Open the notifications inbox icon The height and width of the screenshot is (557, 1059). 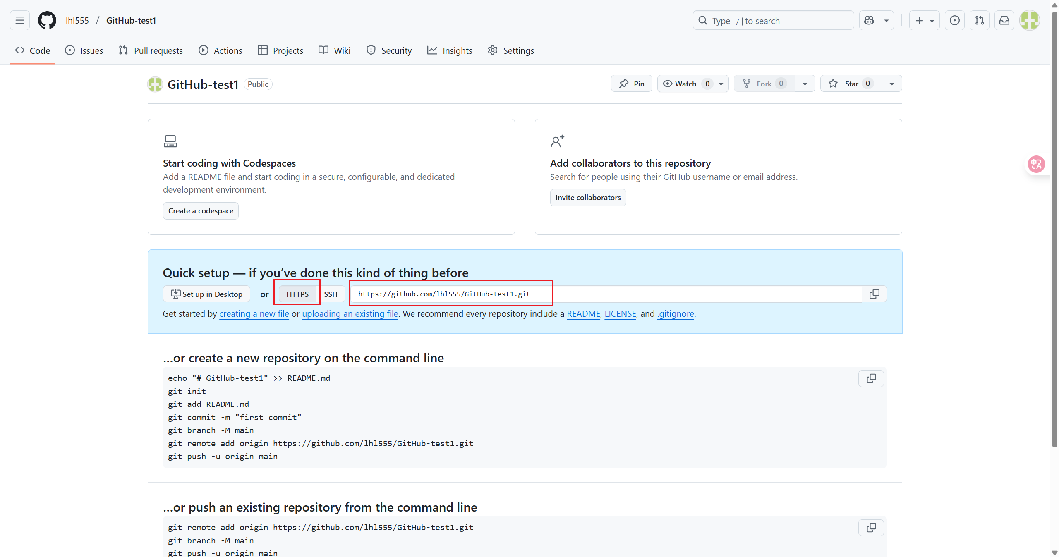pyautogui.click(x=1004, y=20)
